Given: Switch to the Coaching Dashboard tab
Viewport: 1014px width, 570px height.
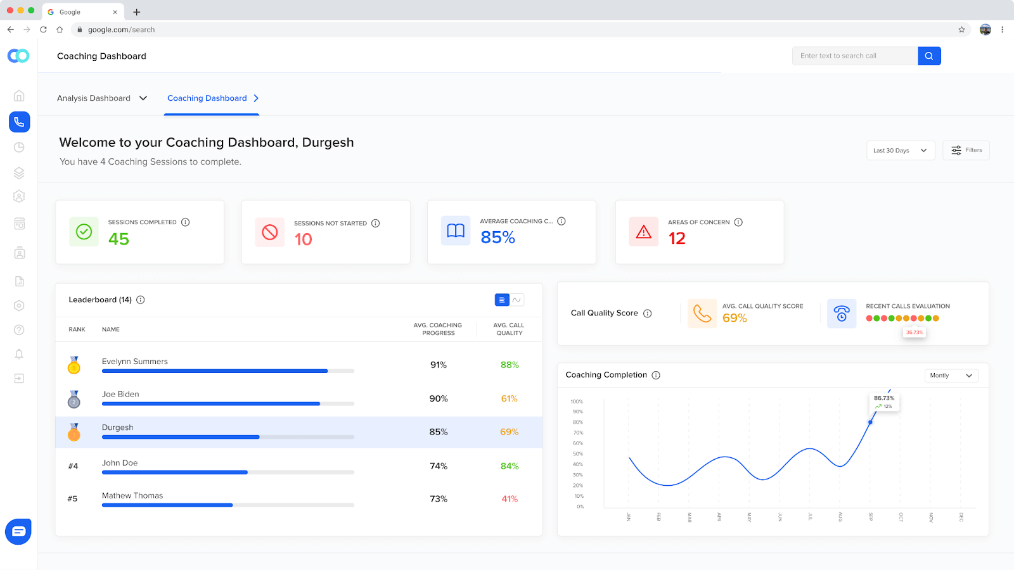Looking at the screenshot, I should (x=207, y=98).
